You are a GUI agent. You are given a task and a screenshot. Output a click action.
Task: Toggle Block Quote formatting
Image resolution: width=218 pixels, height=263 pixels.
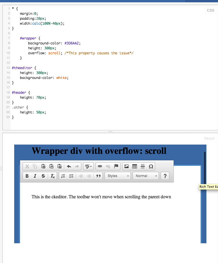point(98,176)
